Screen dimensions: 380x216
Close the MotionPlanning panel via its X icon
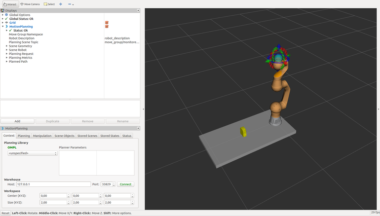[x=139, y=128]
